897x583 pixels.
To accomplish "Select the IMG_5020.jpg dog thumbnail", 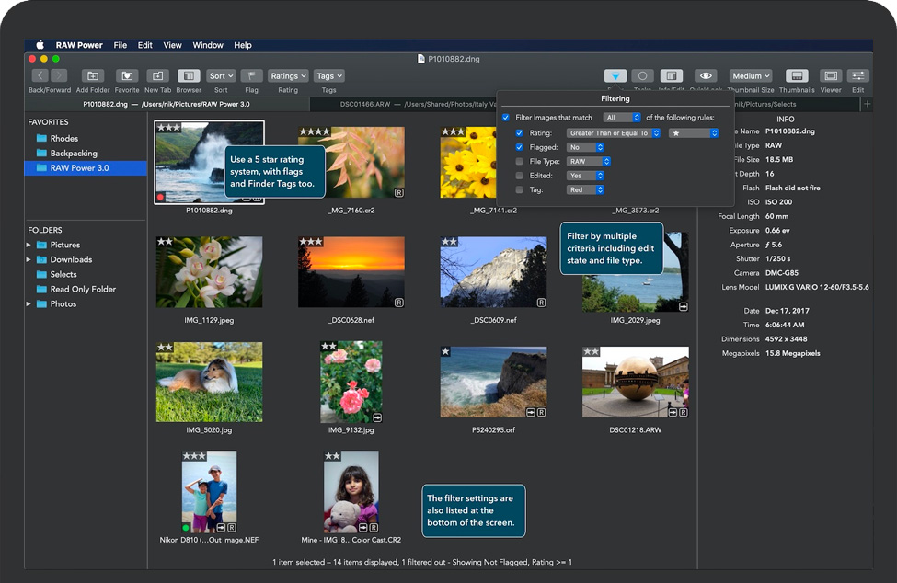I will [209, 382].
